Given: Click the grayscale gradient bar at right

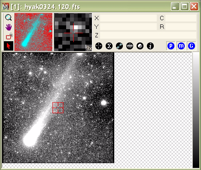Looking at the screenshot, I should pyautogui.click(x=196, y=110).
